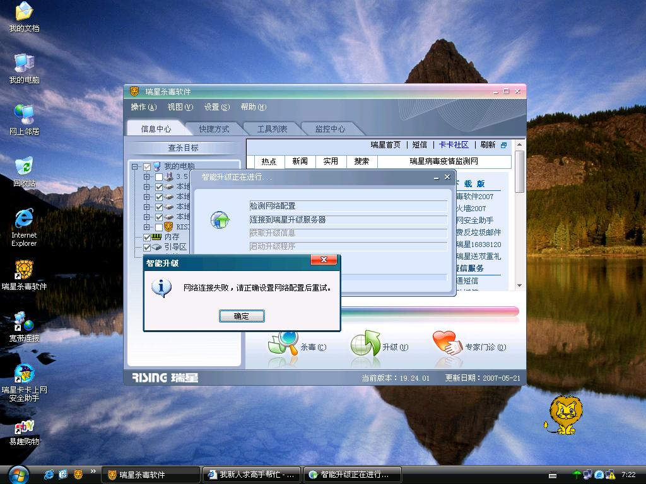Switch to 快捷方式 tab
This screenshot has width=646, height=484.
tap(214, 129)
